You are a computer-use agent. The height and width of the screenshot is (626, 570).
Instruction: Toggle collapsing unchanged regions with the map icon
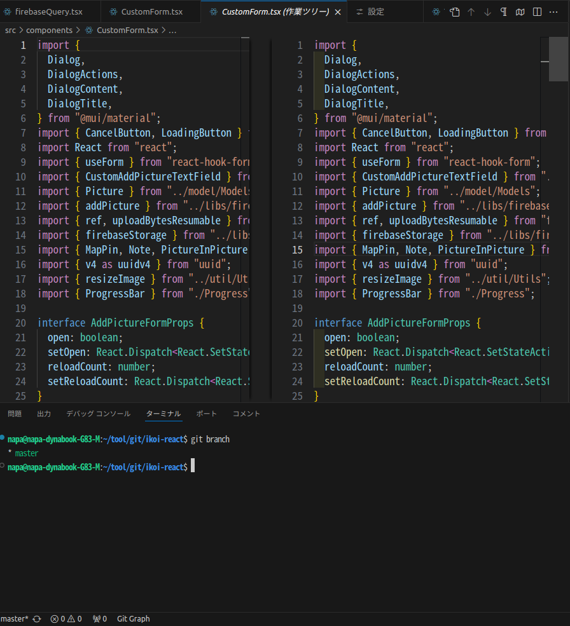coord(520,12)
